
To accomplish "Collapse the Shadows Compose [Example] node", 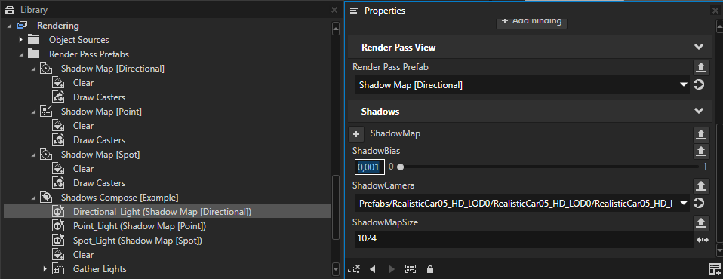I will point(33,198).
